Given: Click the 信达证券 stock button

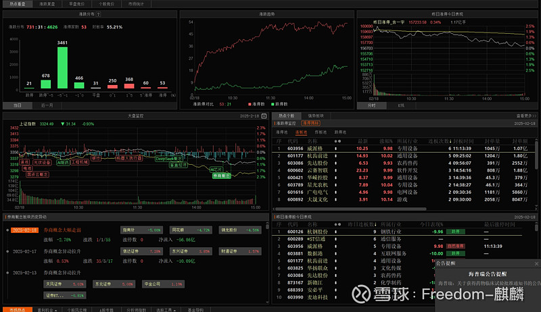Looking at the screenshot, I should pyautogui.click(x=141, y=251).
